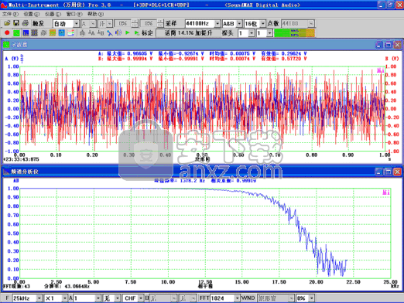Click the green input level meter
Image resolution: width=404 pixels, height=303 pixels.
point(294,33)
